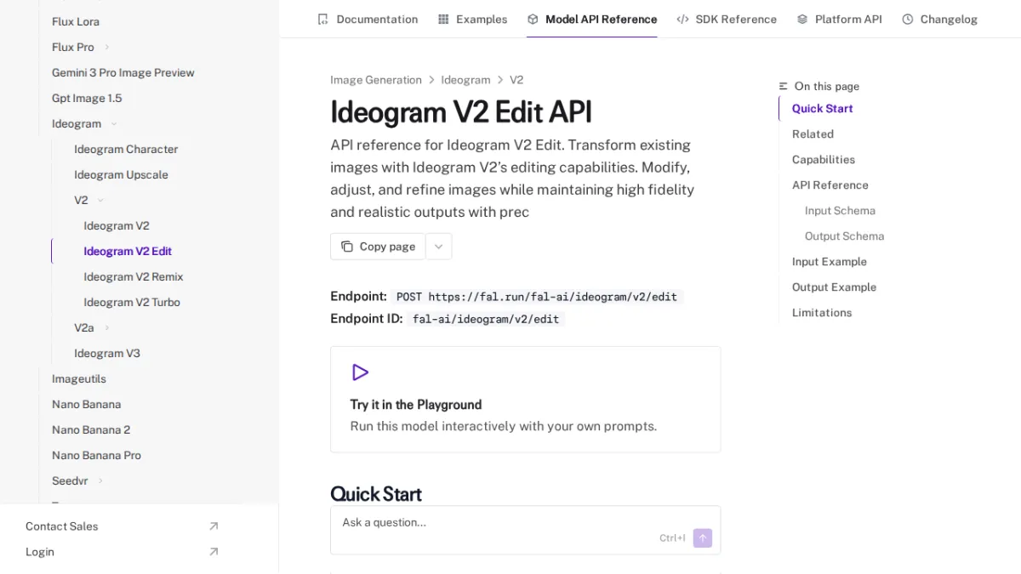Open Nano Banana Pro in sidebar
1021x574 pixels.
pyautogui.click(x=96, y=455)
